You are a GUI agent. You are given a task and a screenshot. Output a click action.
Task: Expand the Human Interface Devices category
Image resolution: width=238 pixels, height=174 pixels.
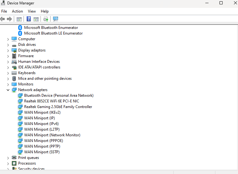8,62
